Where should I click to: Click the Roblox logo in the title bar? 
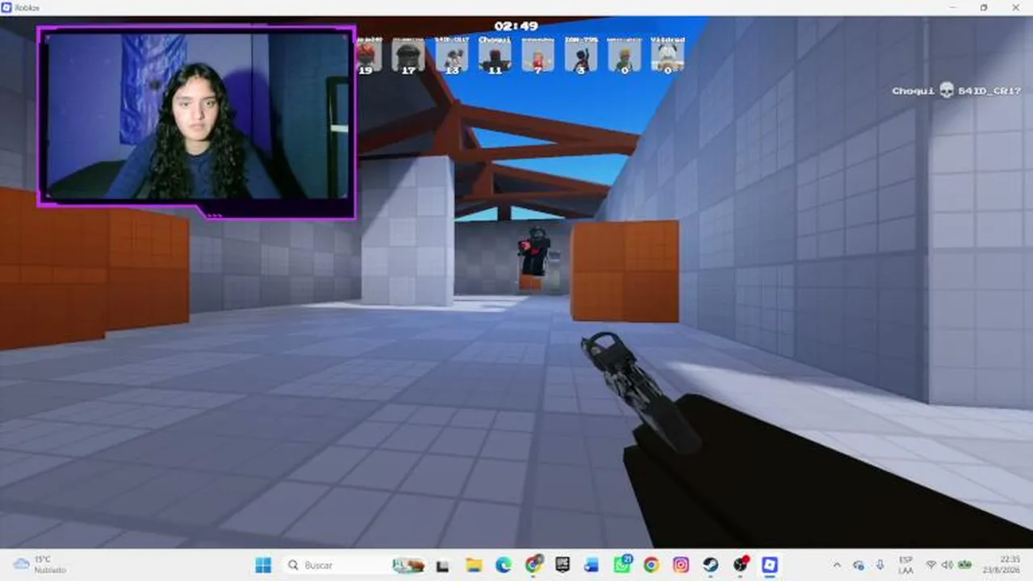pyautogui.click(x=8, y=7)
